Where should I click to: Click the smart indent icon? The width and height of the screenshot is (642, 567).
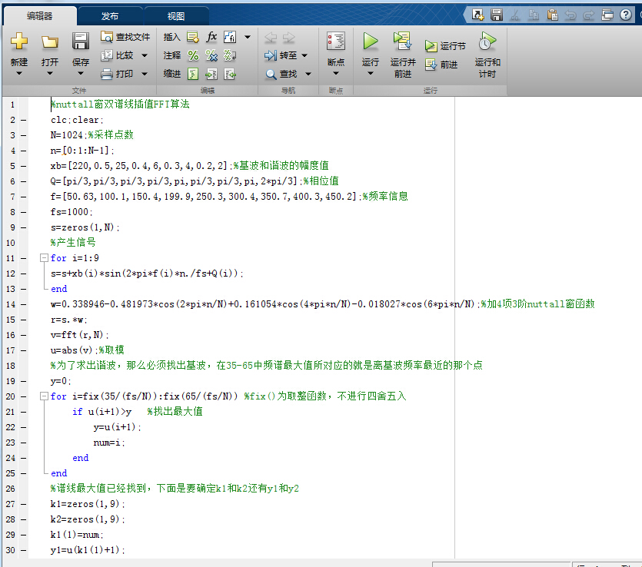coord(193,74)
